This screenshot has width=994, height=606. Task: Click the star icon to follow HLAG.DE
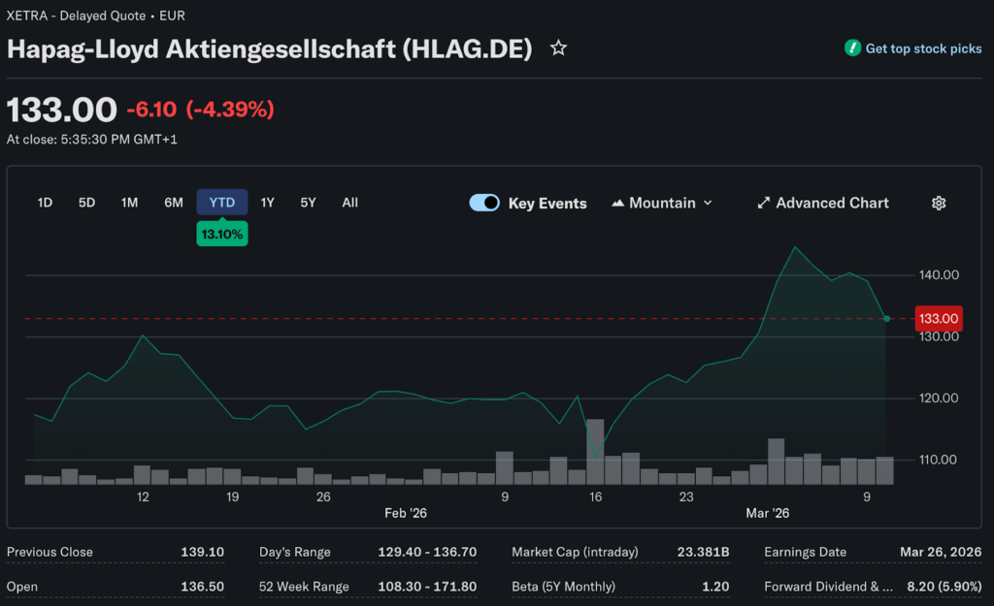point(558,48)
